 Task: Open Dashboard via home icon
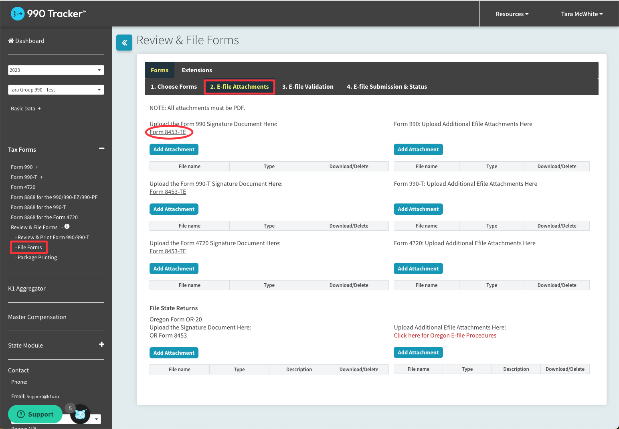[11, 41]
